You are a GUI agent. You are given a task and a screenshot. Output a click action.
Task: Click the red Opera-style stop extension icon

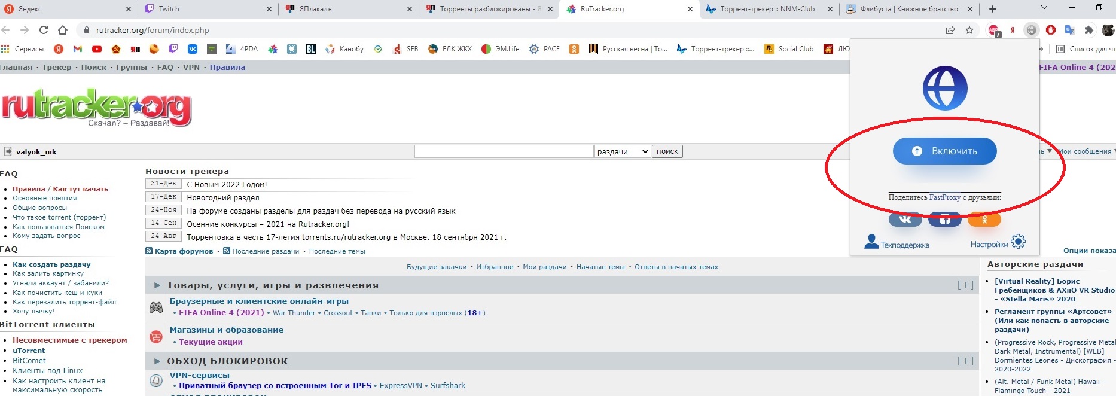(x=1051, y=30)
